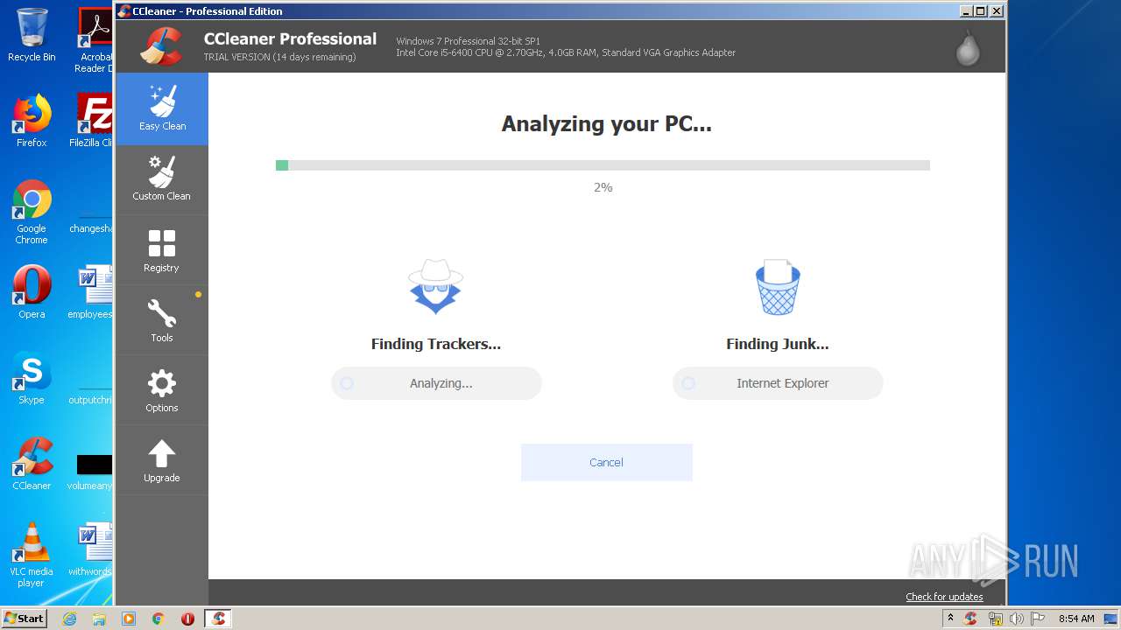The height and width of the screenshot is (630, 1121).
Task: Open Chrome from the taskbar
Action: coord(158,619)
